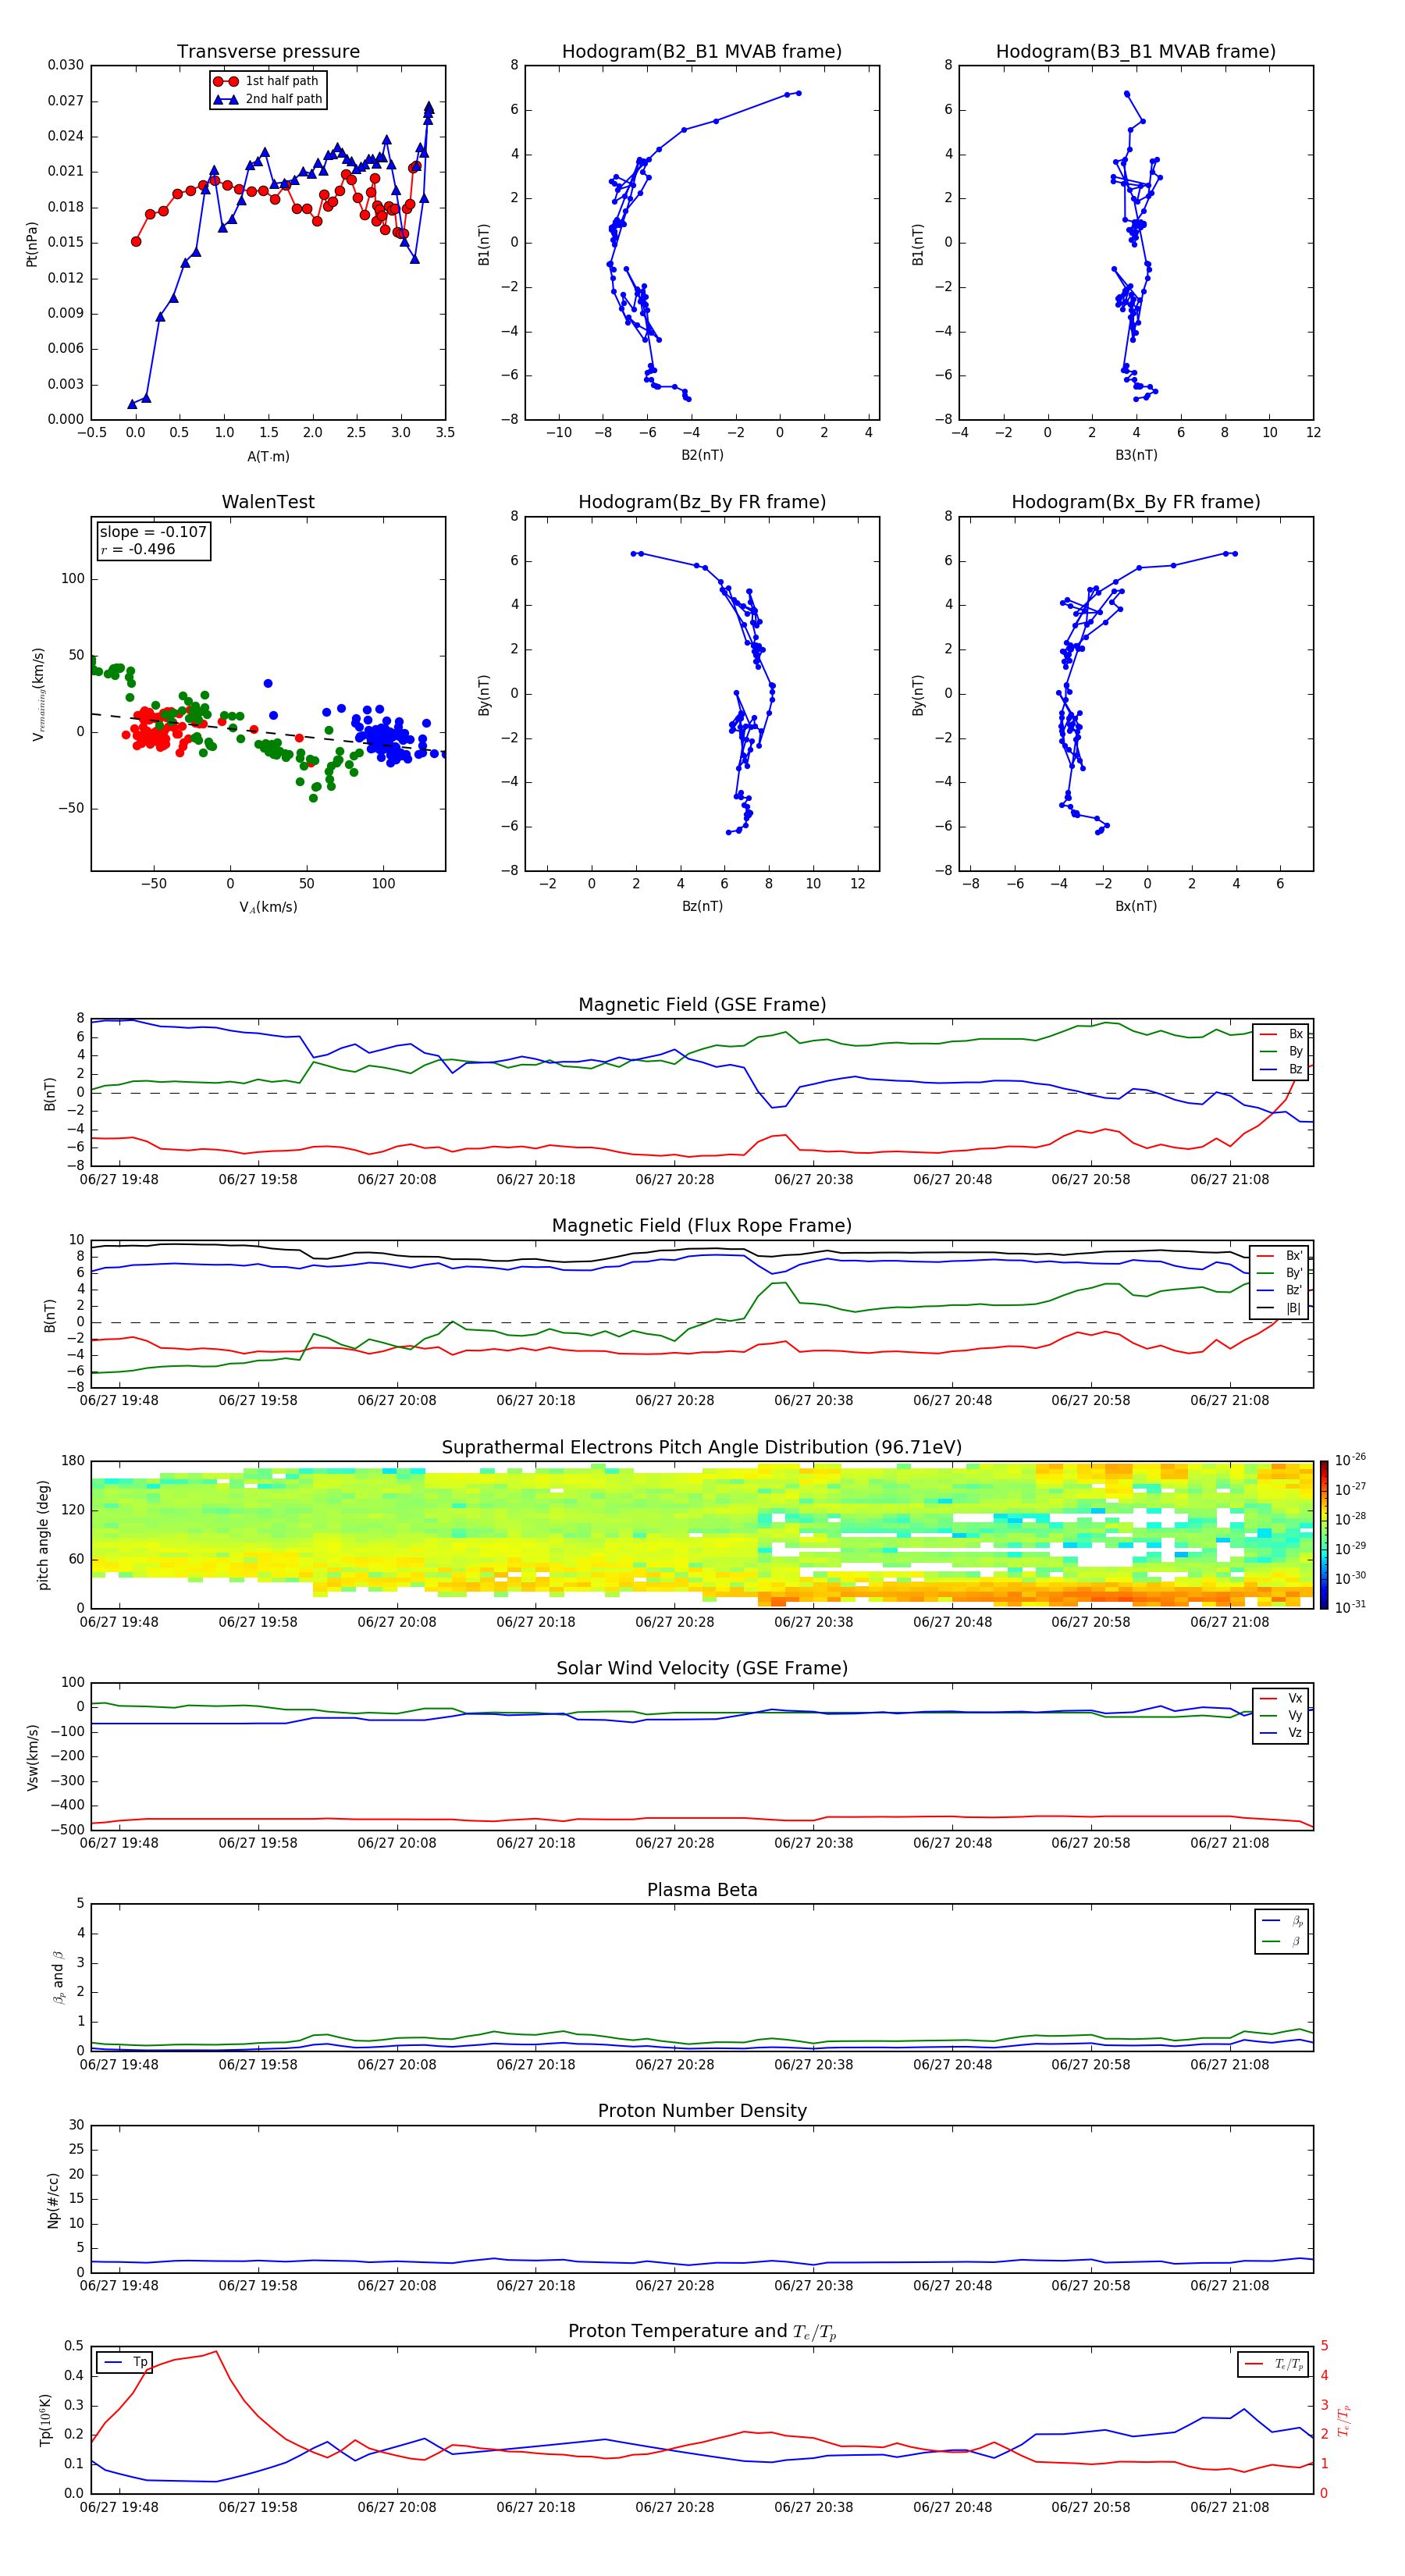
Task: Click the '10^-31' colorbar label
Action: 1350,1607
